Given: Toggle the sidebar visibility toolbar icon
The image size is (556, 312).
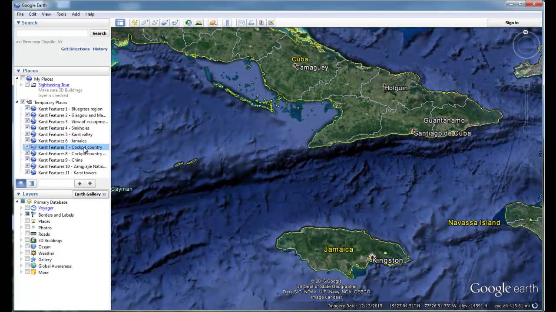Looking at the screenshot, I should click(x=120, y=23).
